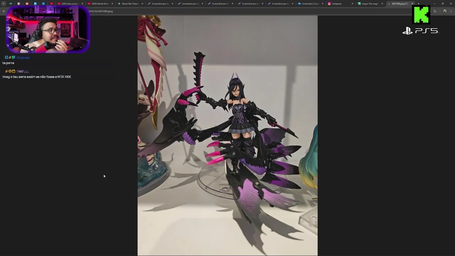Open the browser profile avatar
The image size is (455, 256).
click(445, 11)
